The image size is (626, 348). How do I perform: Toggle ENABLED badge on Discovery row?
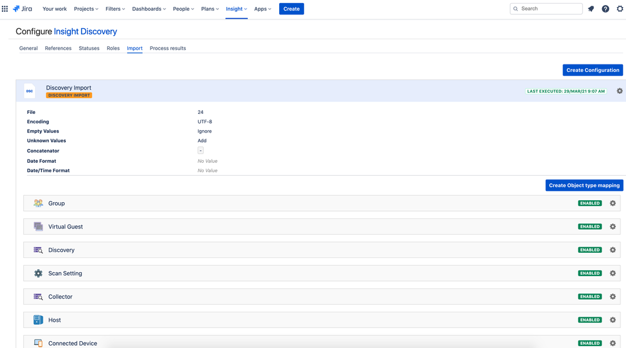pyautogui.click(x=590, y=250)
